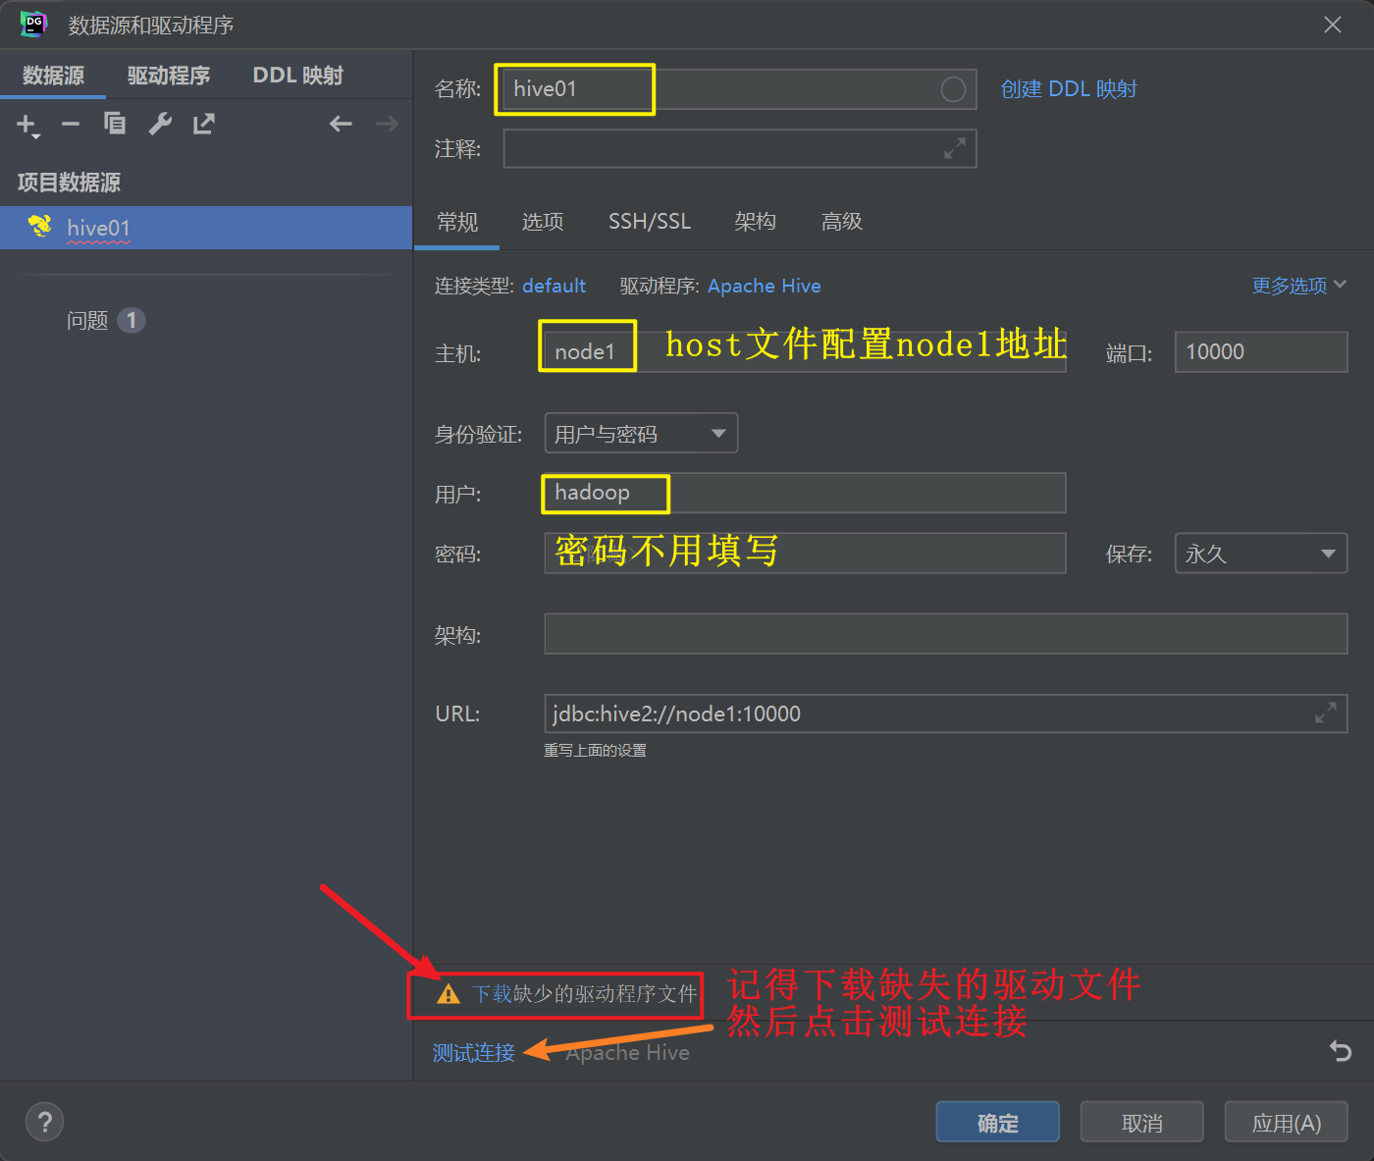The width and height of the screenshot is (1374, 1161).
Task: Expand 更多选项 dropdown
Action: pyautogui.click(x=1299, y=286)
